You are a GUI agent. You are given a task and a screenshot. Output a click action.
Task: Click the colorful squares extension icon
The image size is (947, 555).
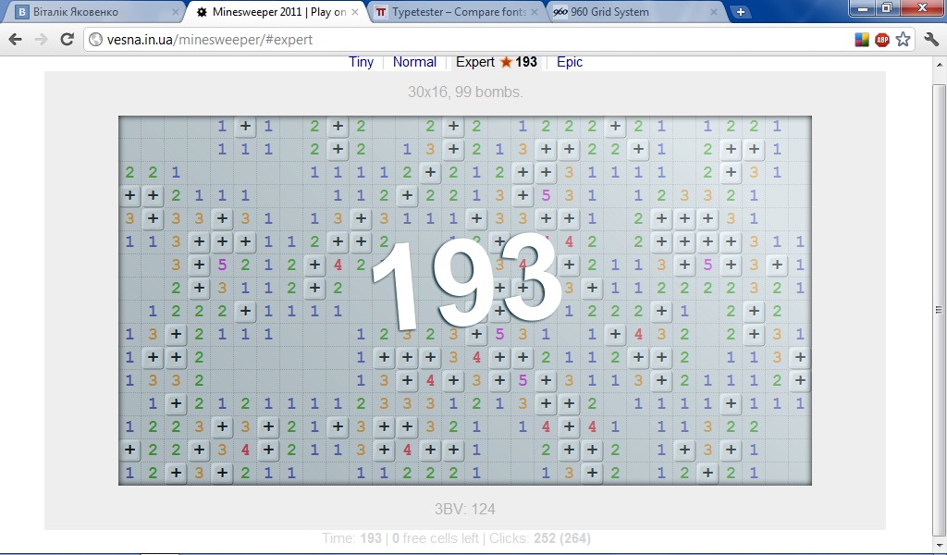coord(862,40)
